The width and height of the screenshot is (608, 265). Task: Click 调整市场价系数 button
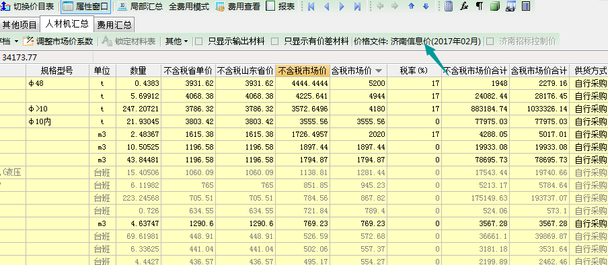(58, 41)
